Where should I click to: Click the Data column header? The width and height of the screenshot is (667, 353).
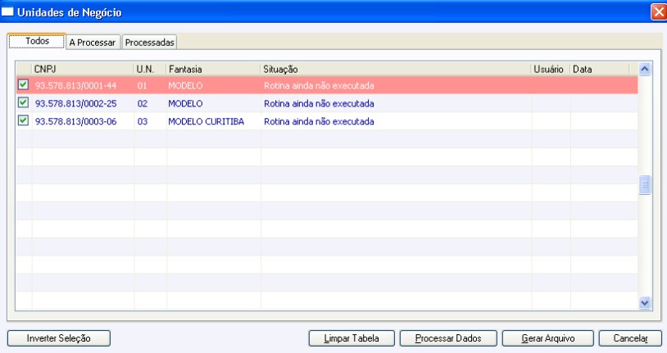click(x=600, y=69)
